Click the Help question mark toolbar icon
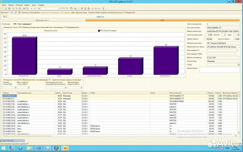The height and width of the screenshot is (152, 243). (x=75, y=8)
